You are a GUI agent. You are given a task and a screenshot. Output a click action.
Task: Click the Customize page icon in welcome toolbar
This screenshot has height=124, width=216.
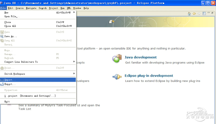pyautogui.click(x=204, y=14)
